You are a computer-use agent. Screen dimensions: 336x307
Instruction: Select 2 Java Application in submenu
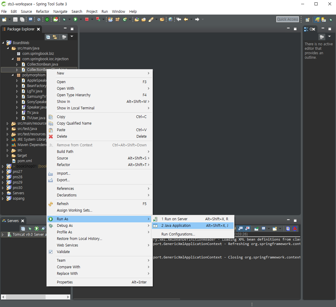click(193, 226)
